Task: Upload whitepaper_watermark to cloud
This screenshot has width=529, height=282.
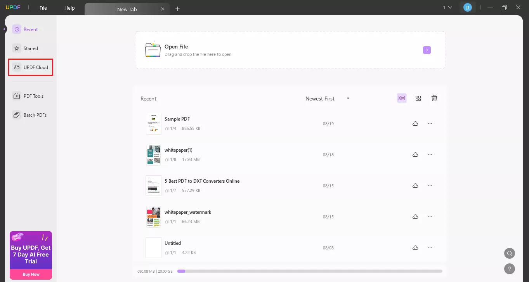Action: tap(415, 217)
